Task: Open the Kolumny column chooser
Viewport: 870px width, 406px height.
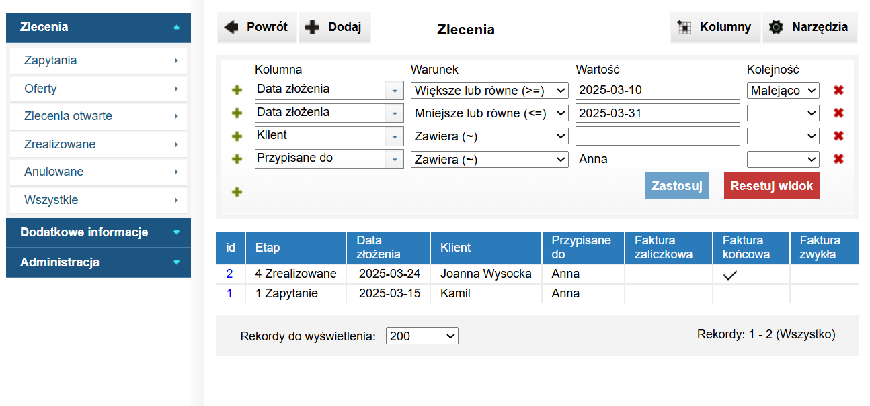Action: pyautogui.click(x=715, y=28)
